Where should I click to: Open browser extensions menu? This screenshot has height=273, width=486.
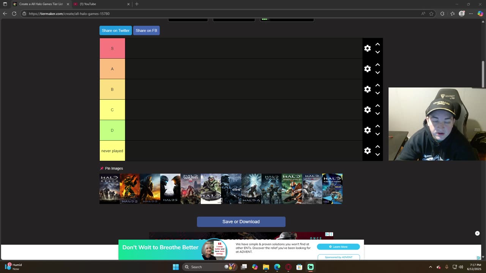point(442,14)
